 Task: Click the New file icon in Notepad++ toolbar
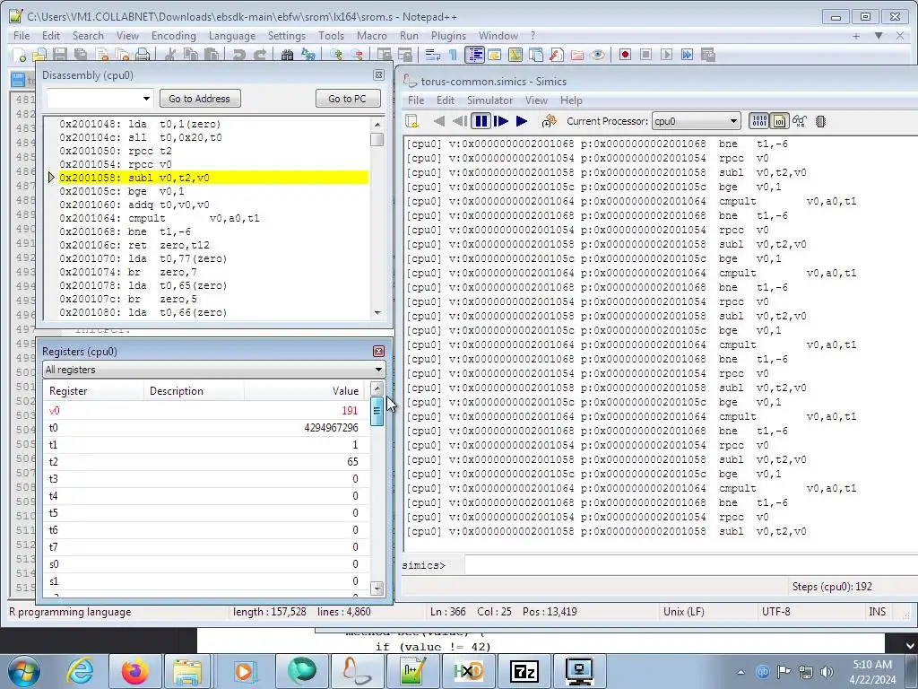(20, 55)
